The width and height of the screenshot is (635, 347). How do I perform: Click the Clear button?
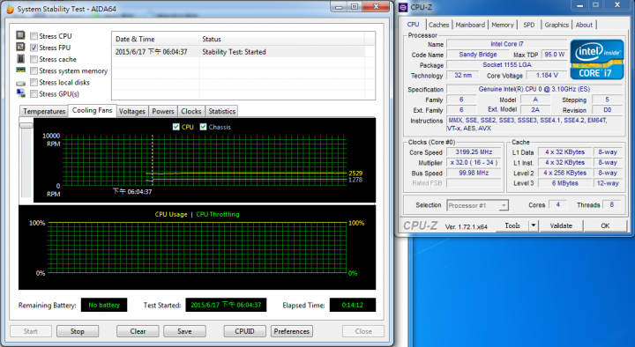[x=138, y=331]
